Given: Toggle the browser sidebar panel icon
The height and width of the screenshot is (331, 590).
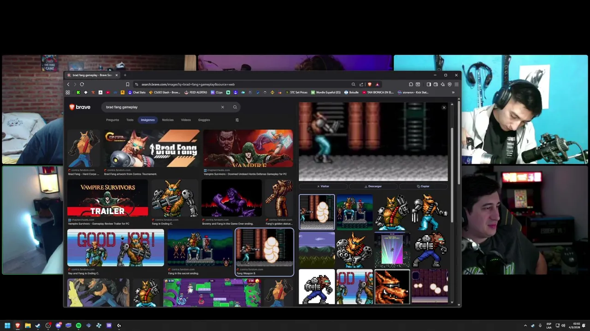Looking at the screenshot, I should (429, 84).
